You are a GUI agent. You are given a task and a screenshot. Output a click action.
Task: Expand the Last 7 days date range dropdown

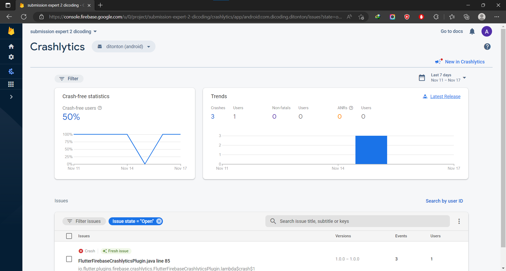click(464, 78)
